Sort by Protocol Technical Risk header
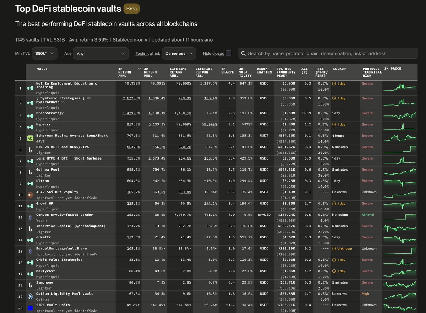426x313 pixels. [372, 72]
